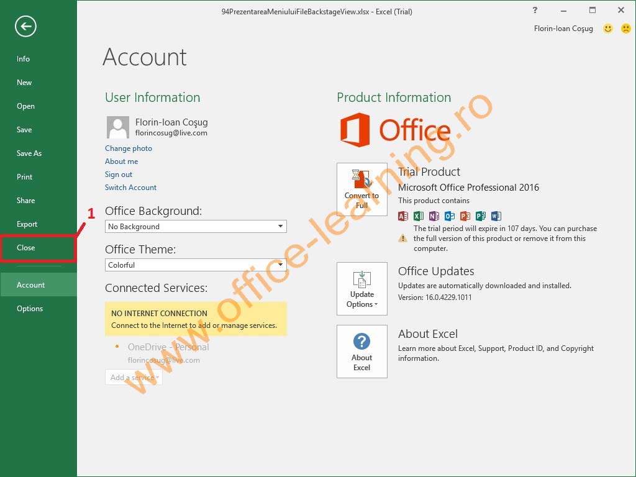The image size is (636, 477).
Task: Go to the Open page
Action: point(39,106)
